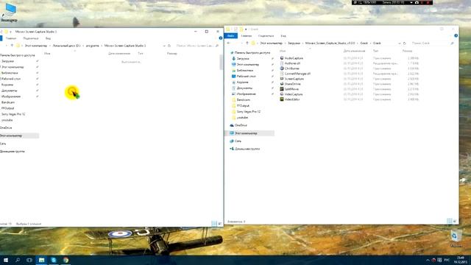
Task: Click programe breadcrumb in Movavi address bar
Action: [92, 46]
